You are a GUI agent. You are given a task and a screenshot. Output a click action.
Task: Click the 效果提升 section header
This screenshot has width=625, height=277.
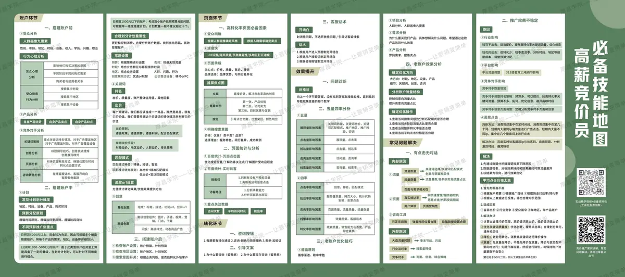click(305, 71)
